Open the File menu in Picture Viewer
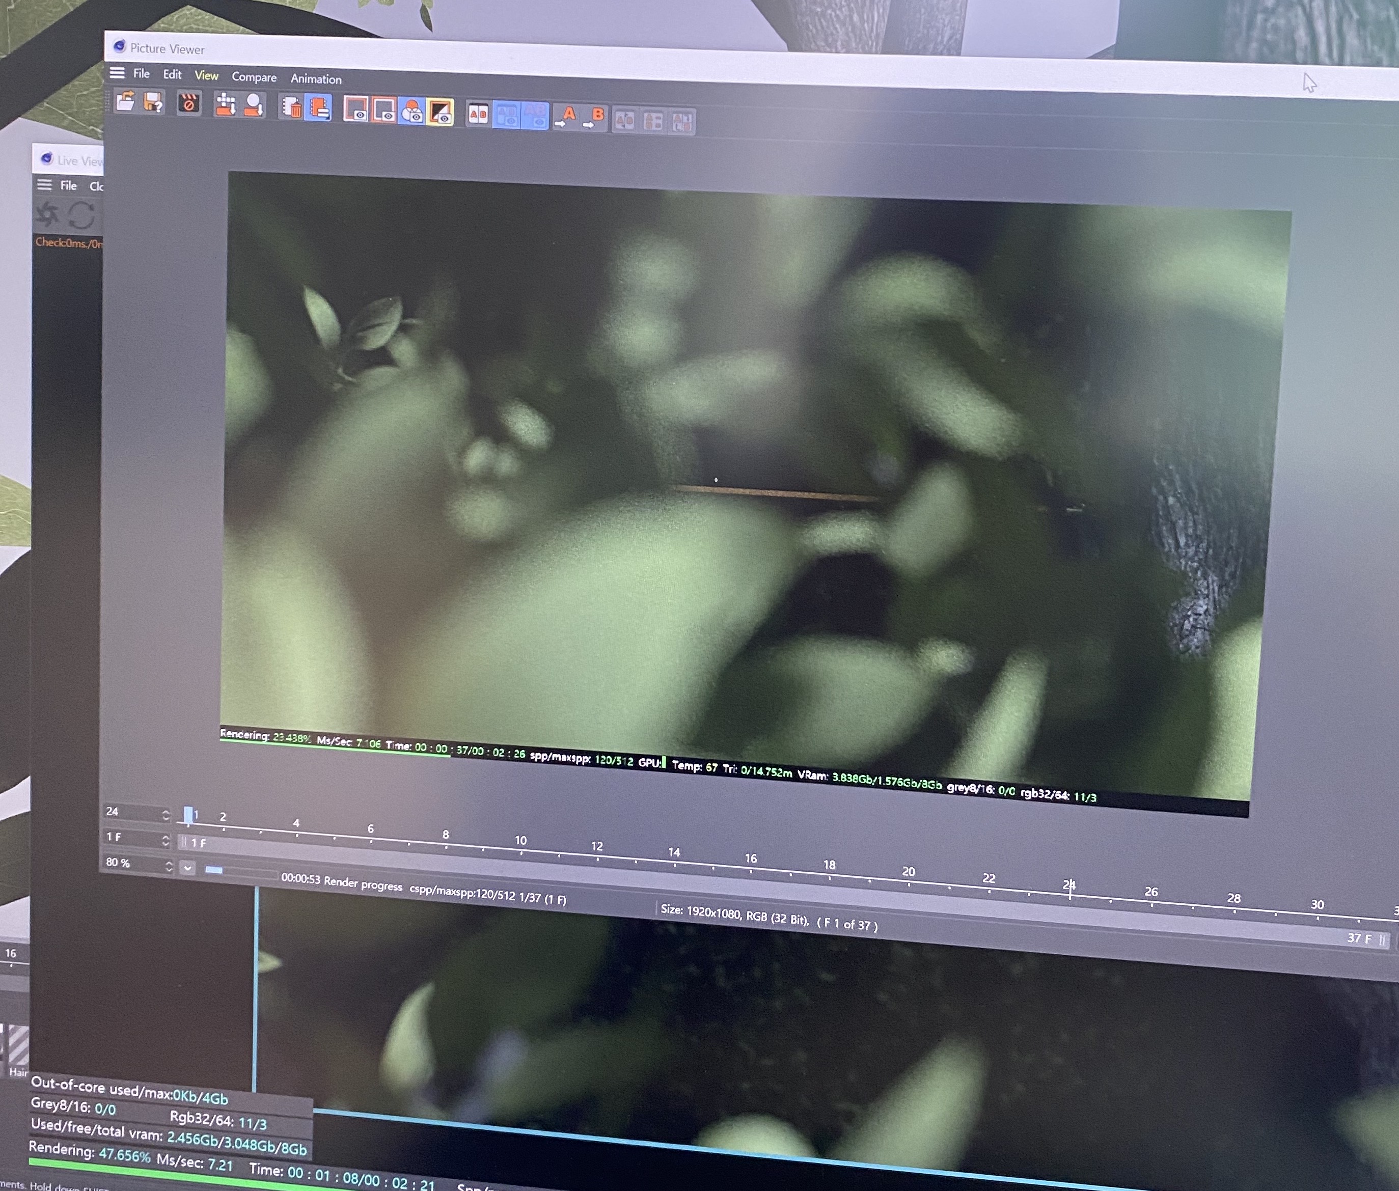 [141, 74]
